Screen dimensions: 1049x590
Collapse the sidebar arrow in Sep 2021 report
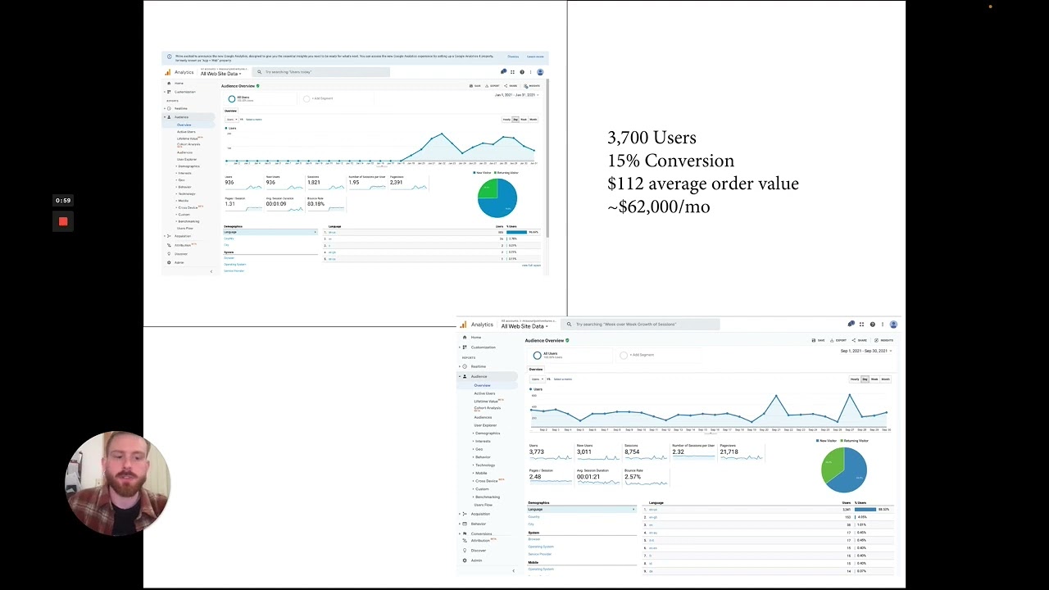click(514, 570)
